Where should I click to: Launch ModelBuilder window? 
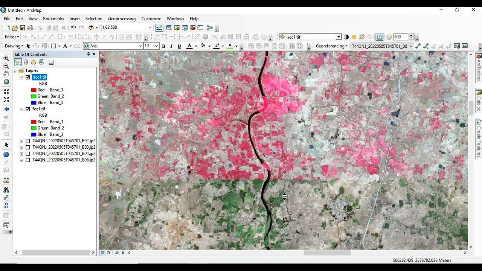click(210, 27)
